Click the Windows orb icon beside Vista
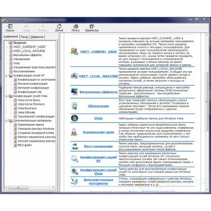This screenshot has width=211, height=211. coord(74,118)
